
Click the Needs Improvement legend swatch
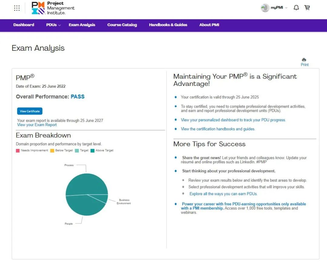click(x=18, y=151)
